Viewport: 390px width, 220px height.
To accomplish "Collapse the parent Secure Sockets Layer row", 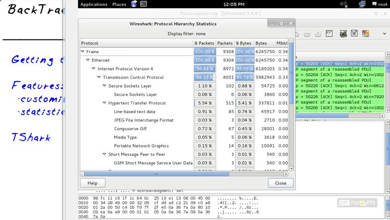I will pyautogui.click(x=104, y=86).
